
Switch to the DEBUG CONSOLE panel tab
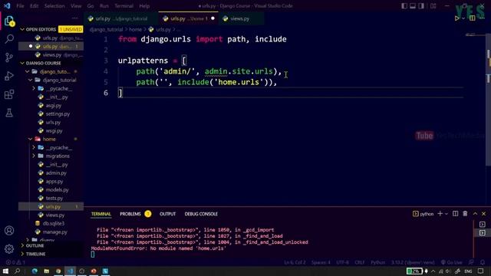(x=201, y=214)
